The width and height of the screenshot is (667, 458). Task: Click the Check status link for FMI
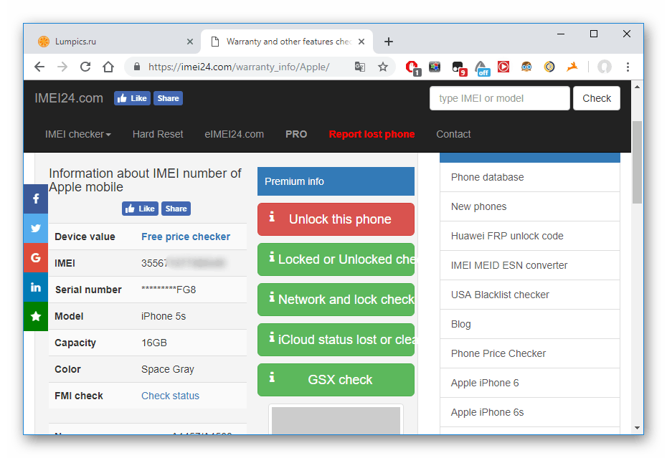pos(170,396)
